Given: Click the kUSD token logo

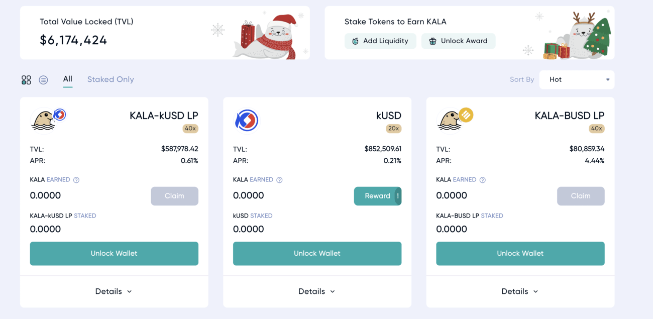Looking at the screenshot, I should pos(247,121).
